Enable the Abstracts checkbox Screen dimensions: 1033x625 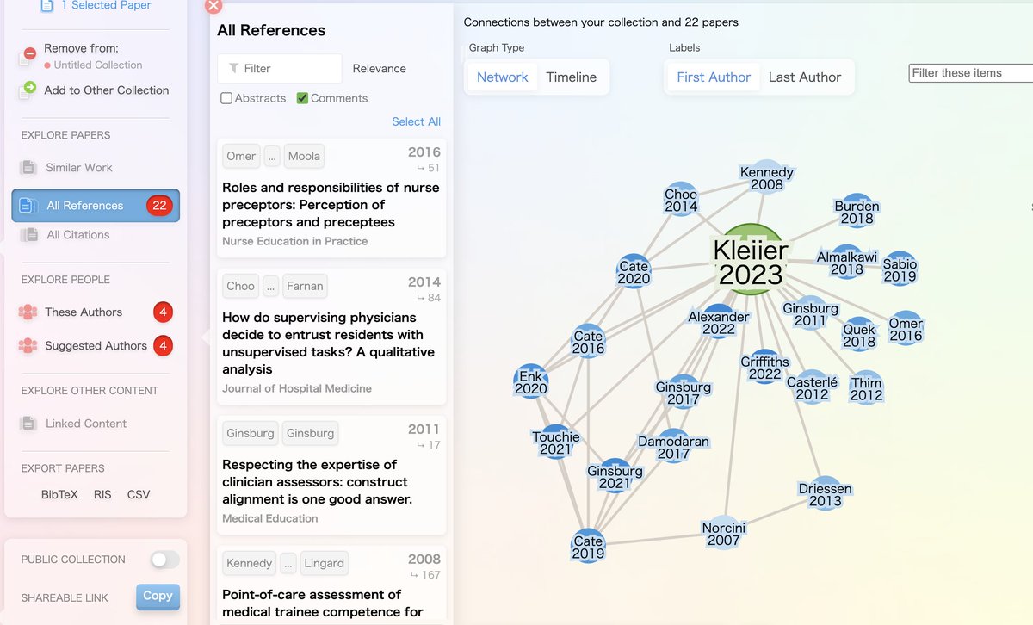click(x=226, y=98)
